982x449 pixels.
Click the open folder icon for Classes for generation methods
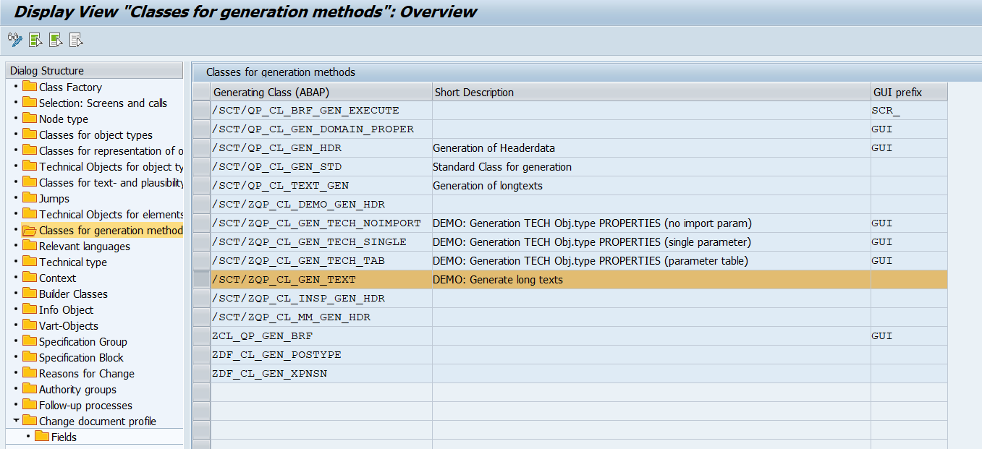[30, 231]
